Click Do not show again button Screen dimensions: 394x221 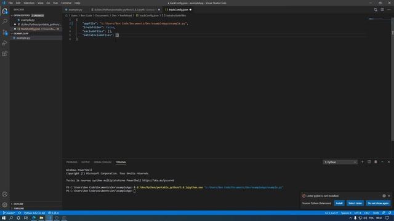(x=378, y=203)
